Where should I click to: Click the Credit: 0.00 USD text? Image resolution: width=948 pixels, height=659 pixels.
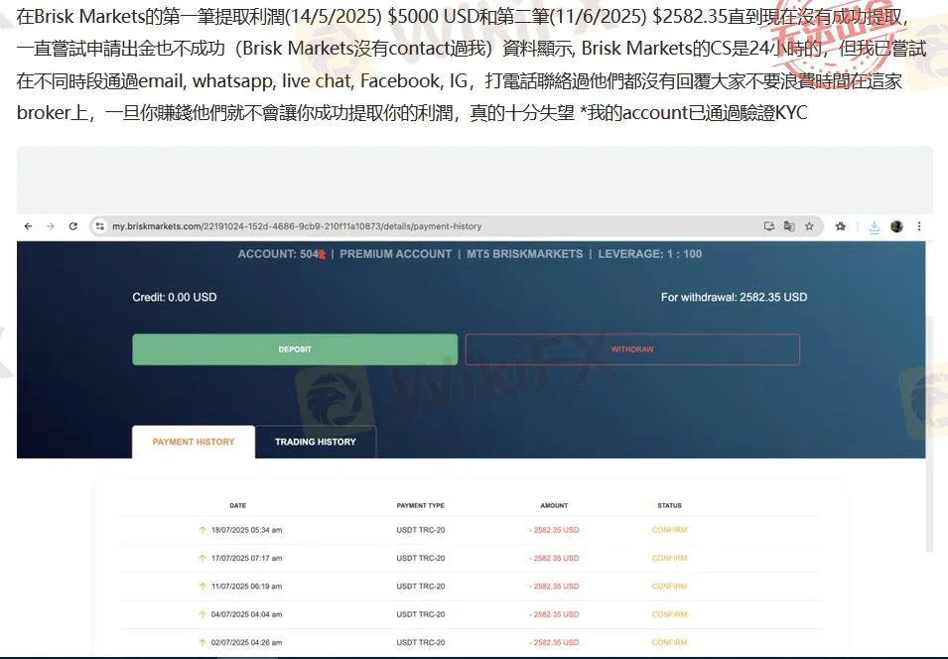coord(175,297)
